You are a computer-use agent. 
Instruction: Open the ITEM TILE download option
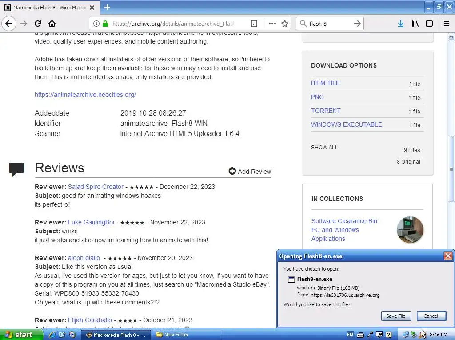point(325,83)
